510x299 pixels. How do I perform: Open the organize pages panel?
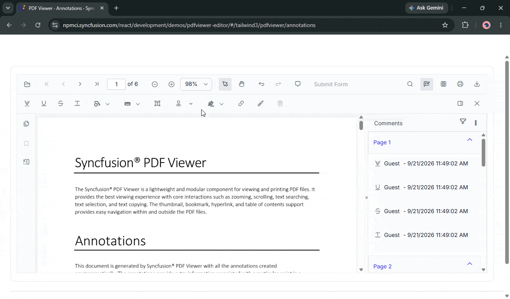click(x=26, y=162)
